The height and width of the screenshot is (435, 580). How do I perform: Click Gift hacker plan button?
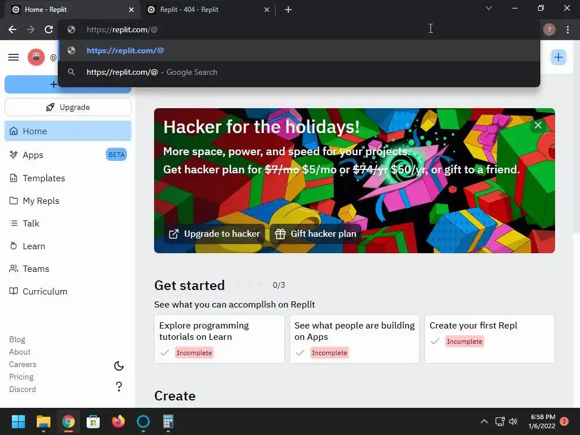tap(315, 234)
